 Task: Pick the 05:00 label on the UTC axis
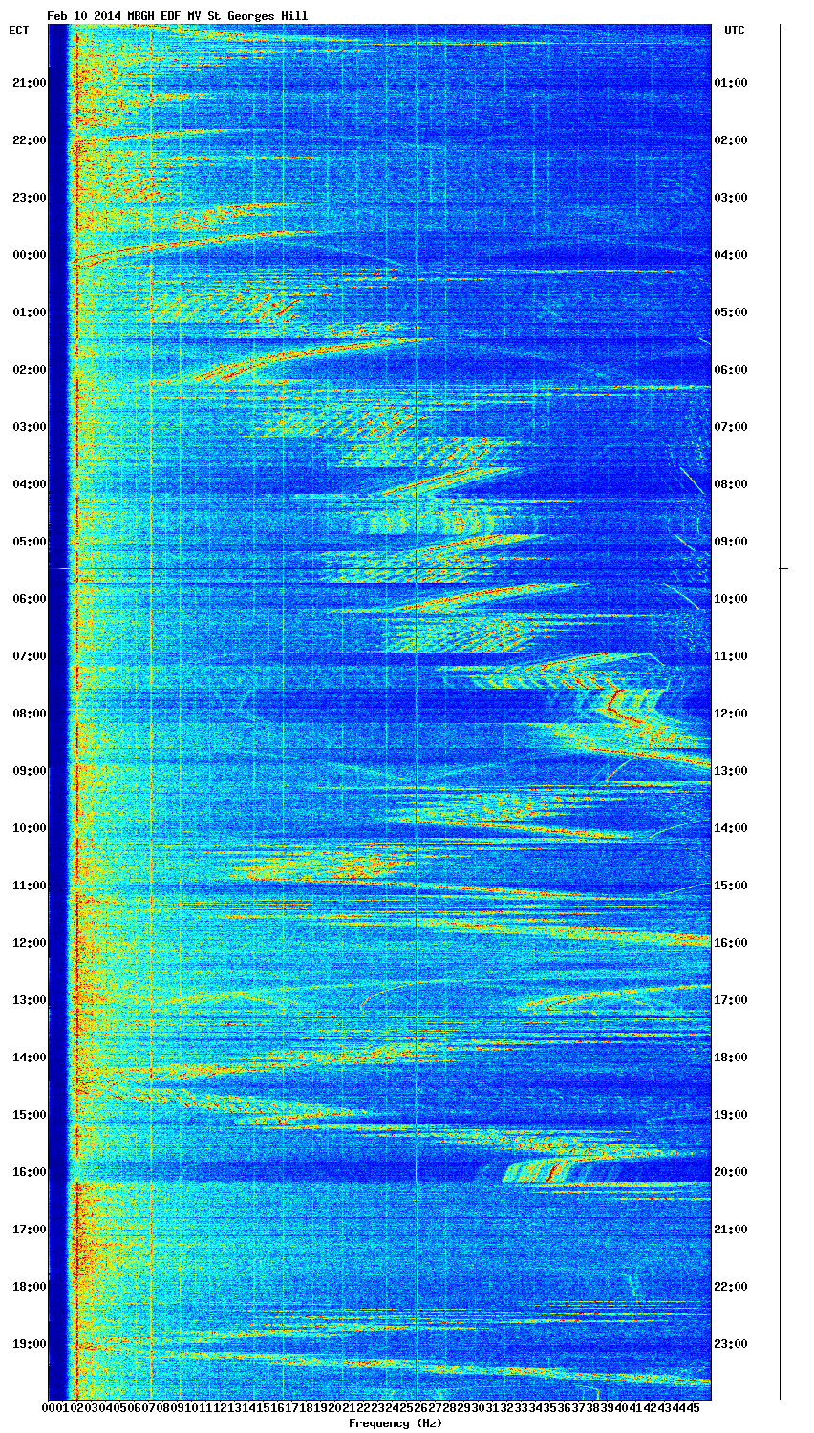[731, 312]
